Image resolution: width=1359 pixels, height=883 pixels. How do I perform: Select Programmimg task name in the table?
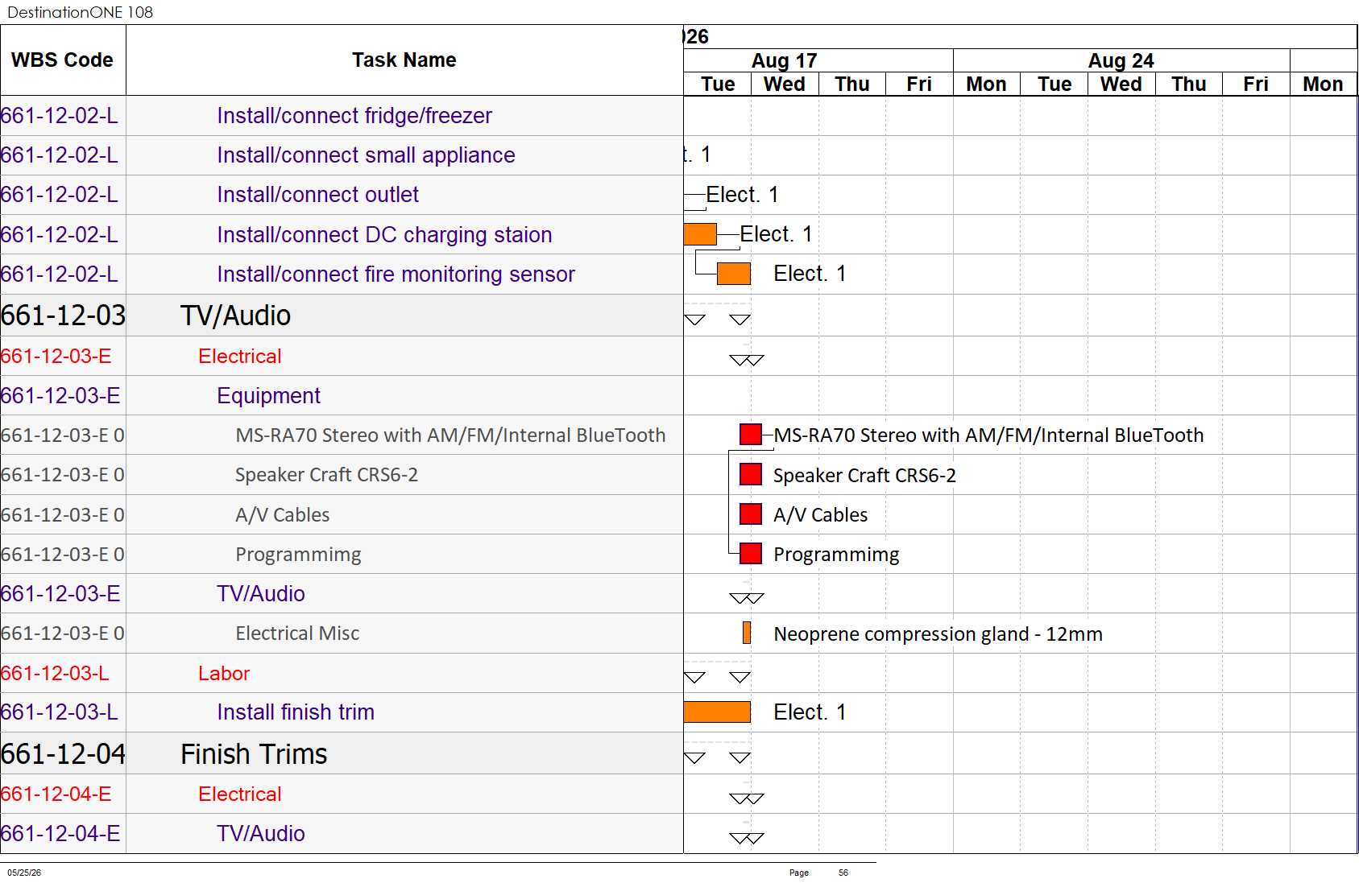coord(298,555)
